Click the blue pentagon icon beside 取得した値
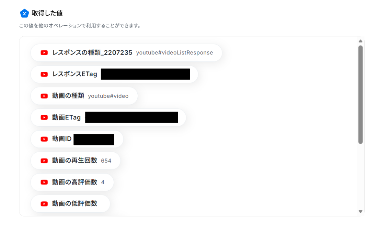 coord(24,13)
